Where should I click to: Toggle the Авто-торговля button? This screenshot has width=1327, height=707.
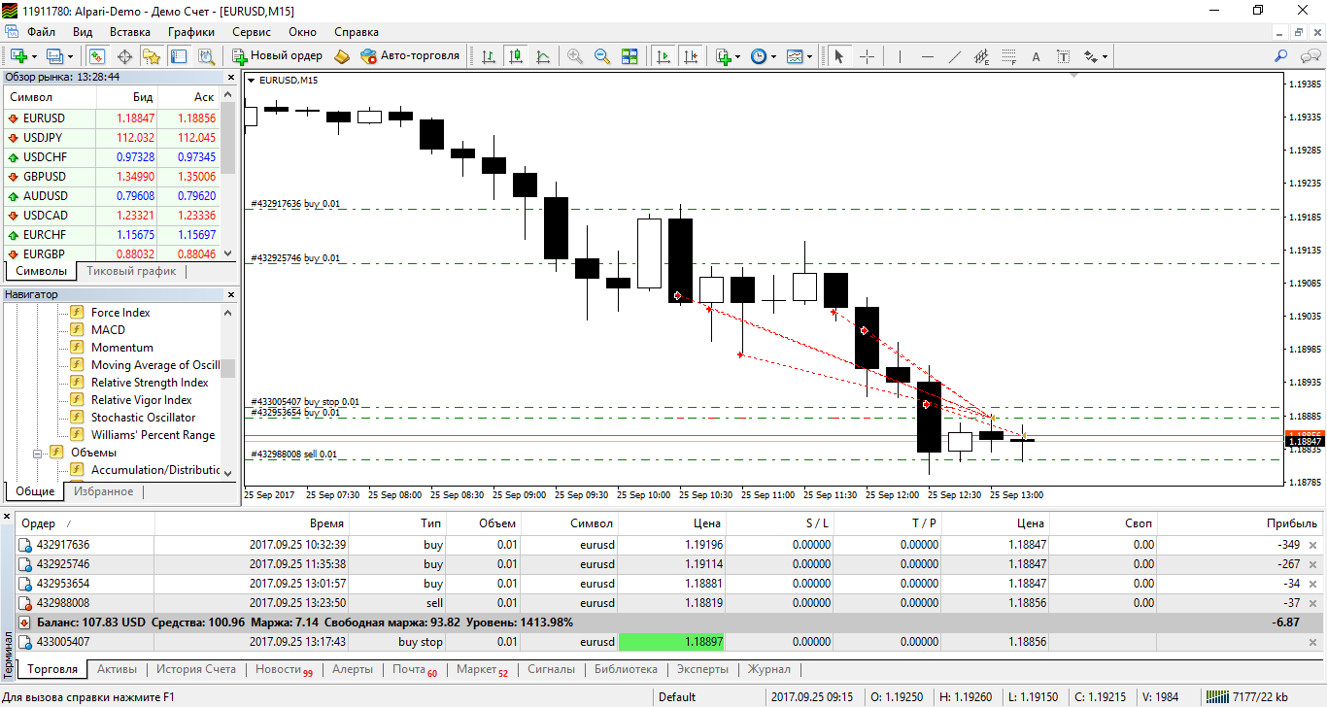pyautogui.click(x=410, y=56)
